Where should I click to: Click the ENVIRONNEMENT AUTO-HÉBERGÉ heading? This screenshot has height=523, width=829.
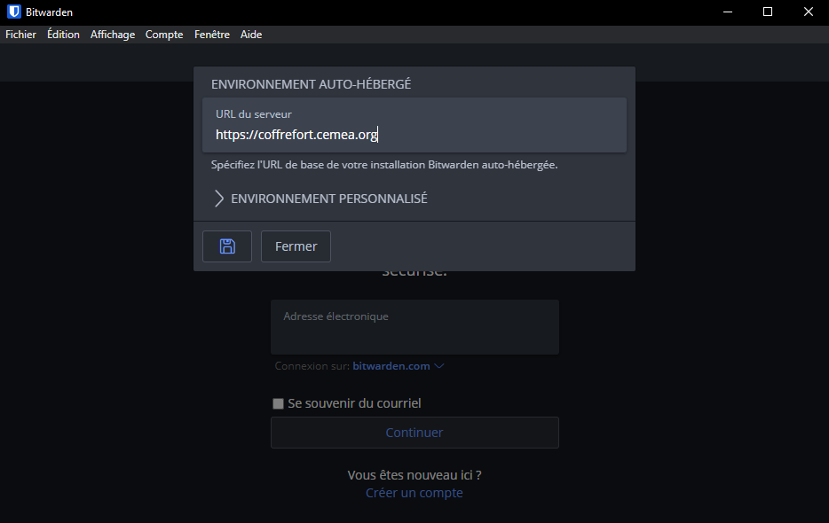point(311,84)
